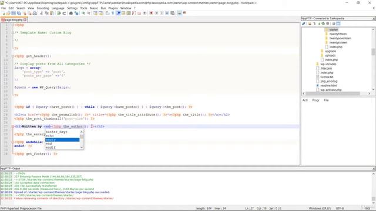Collapse the fold marker on line 1
This screenshot has height=211, width=376.
tap(13, 25)
